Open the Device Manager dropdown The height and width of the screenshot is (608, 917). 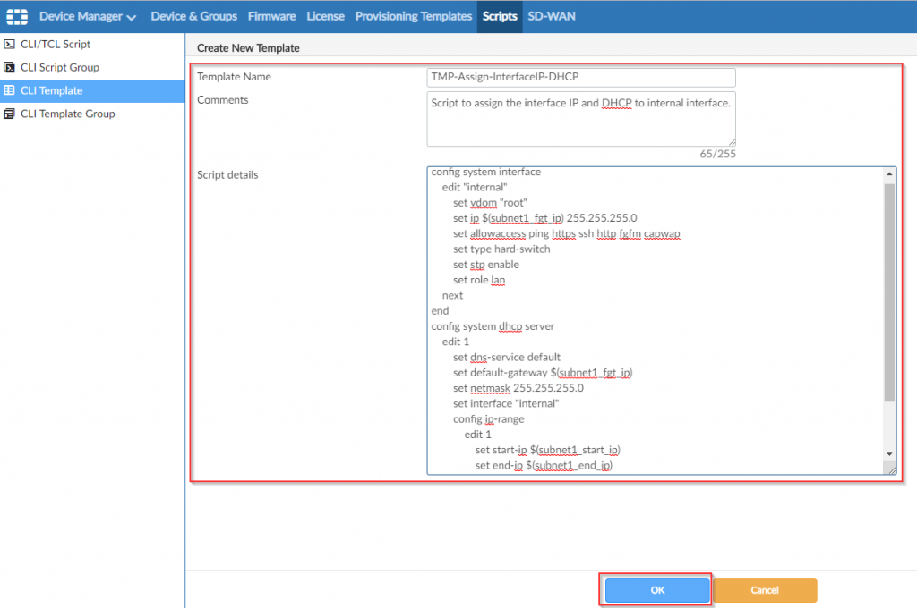tap(88, 16)
